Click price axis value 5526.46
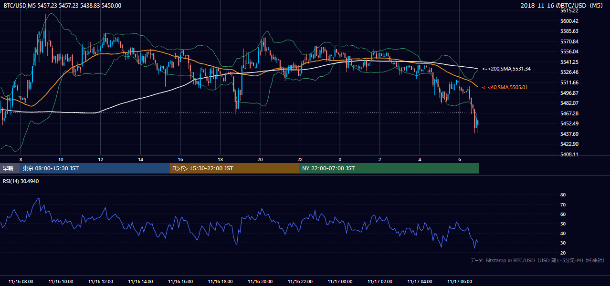The image size is (610, 286). pyautogui.click(x=569, y=72)
